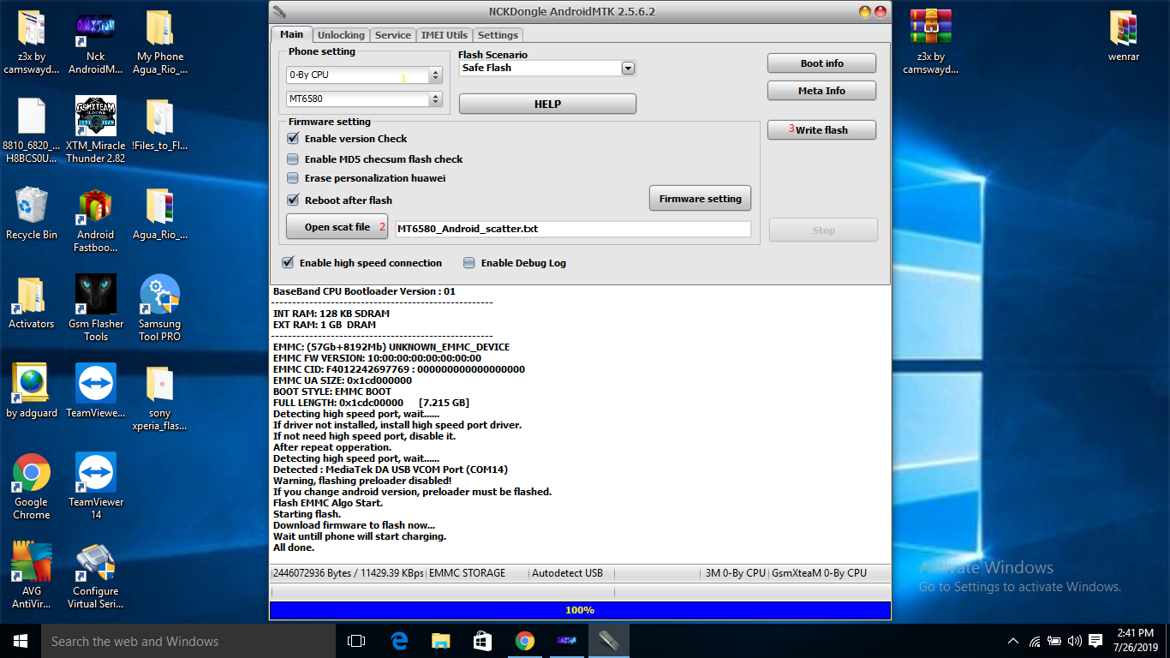
Task: Open Microsoft Store from the taskbar
Action: pos(483,641)
